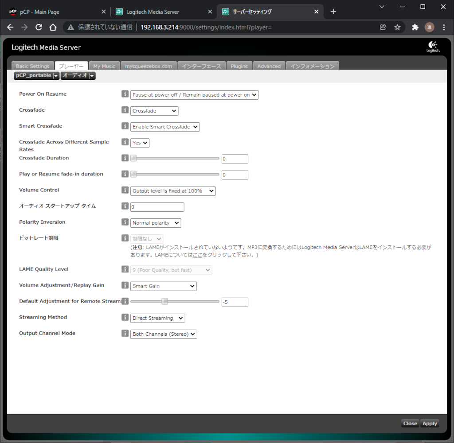Click Play or Resume fade-in slider handle
454x443 pixels.
click(x=133, y=174)
